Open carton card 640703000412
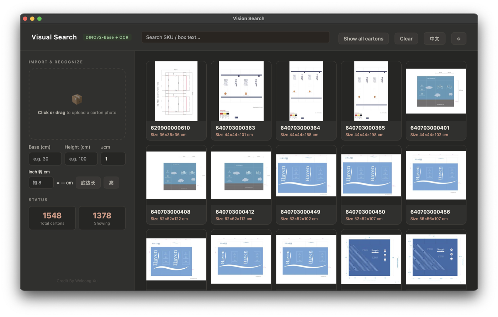The width and height of the screenshot is (498, 317). tap(241, 185)
